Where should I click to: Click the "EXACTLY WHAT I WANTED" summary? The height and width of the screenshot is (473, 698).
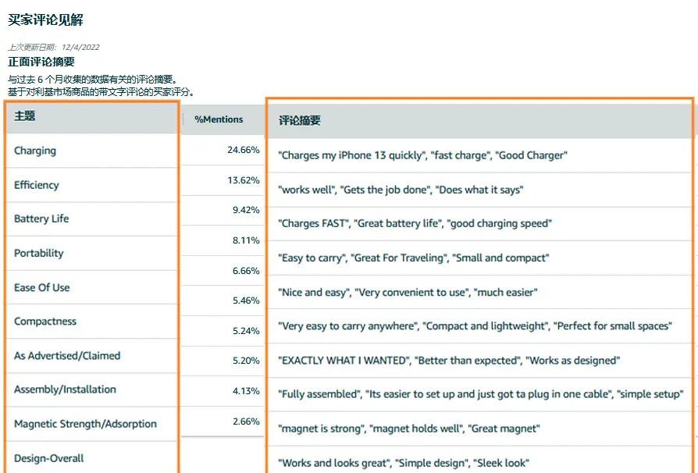pos(449,361)
